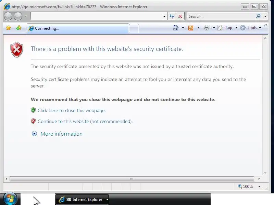This screenshot has width=274, height=205.
Task: Click the Print icon
Action: [207, 28]
